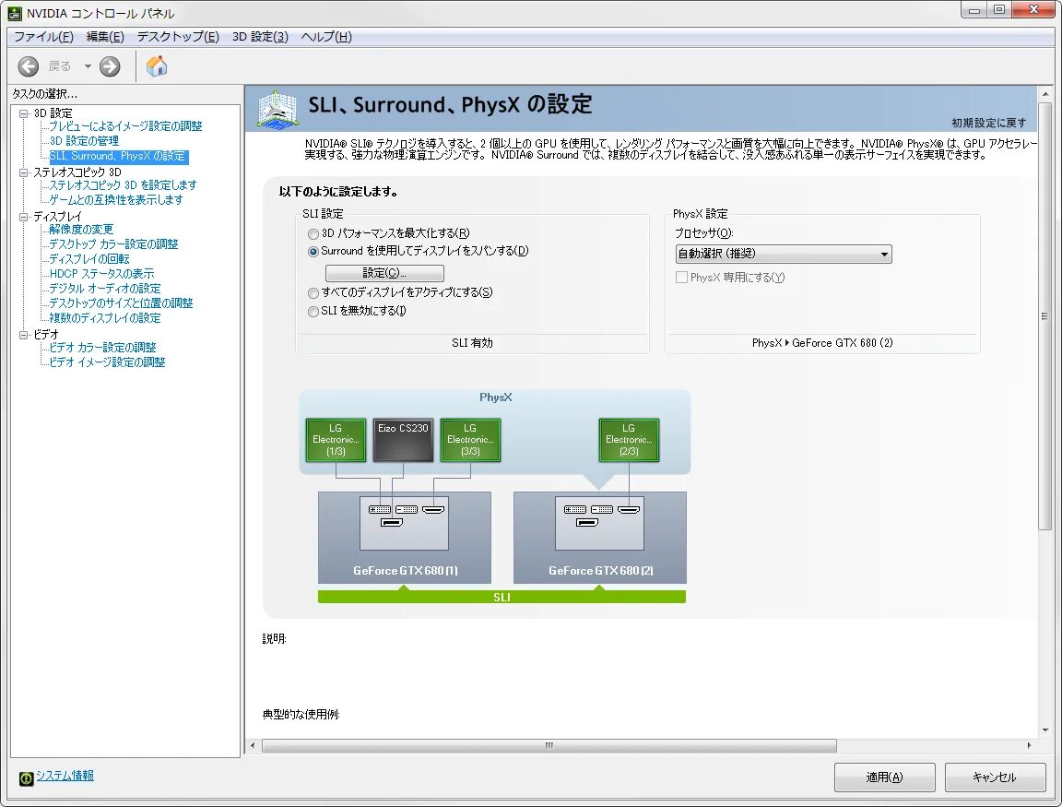Screen dimensions: 1062x807
Task: Open 解像度の変更 tree item
Action: pos(81,229)
